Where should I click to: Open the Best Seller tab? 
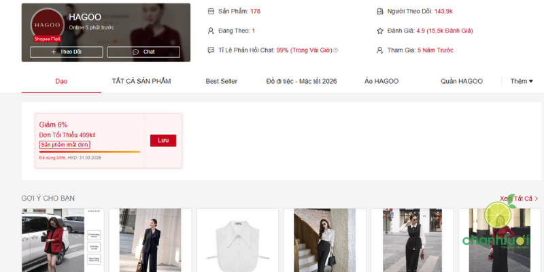pos(222,82)
